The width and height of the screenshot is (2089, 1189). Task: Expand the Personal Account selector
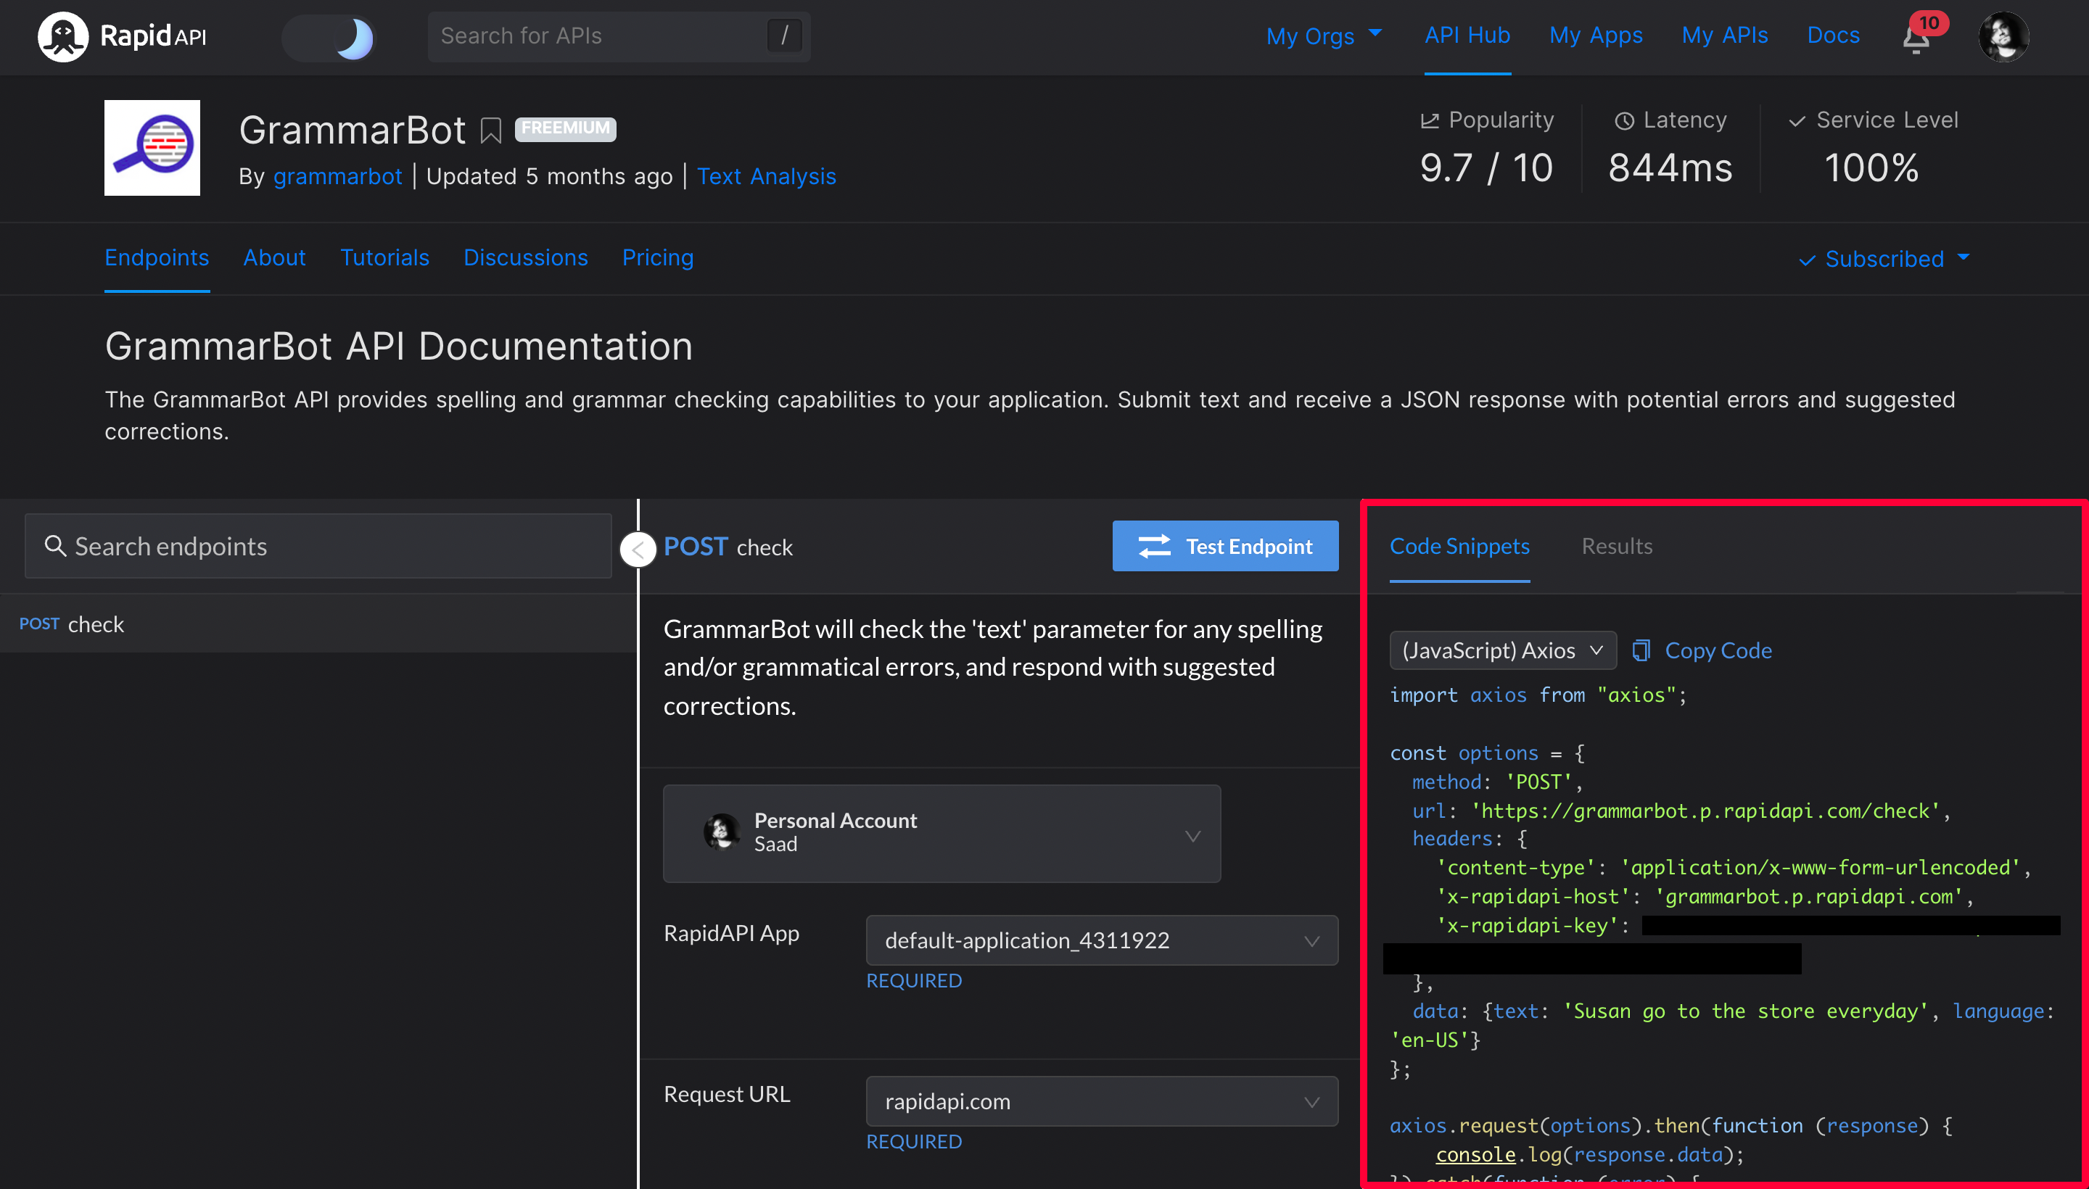[942, 834]
